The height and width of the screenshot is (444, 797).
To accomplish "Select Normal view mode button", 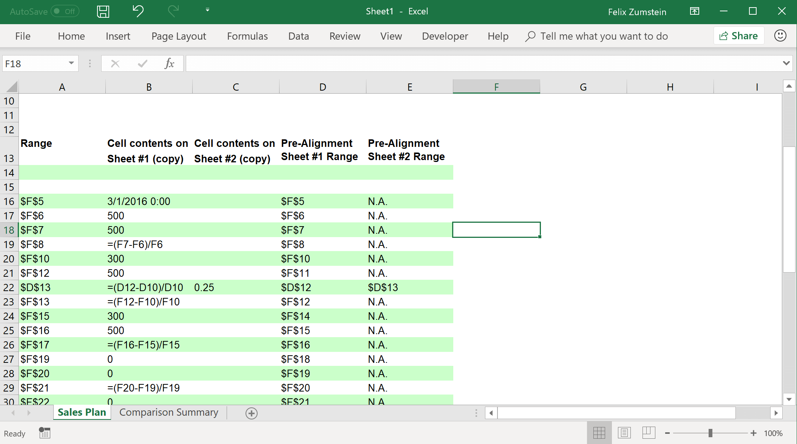I will (599, 433).
